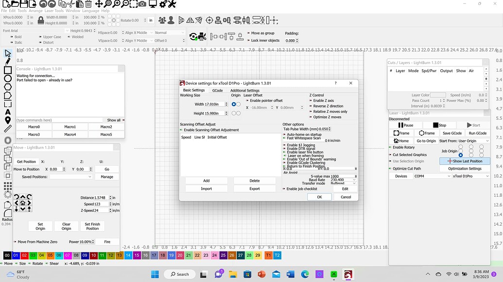Open Align Y Middle dropdown
This screenshot has width=503, height=282.
(x=139, y=41)
